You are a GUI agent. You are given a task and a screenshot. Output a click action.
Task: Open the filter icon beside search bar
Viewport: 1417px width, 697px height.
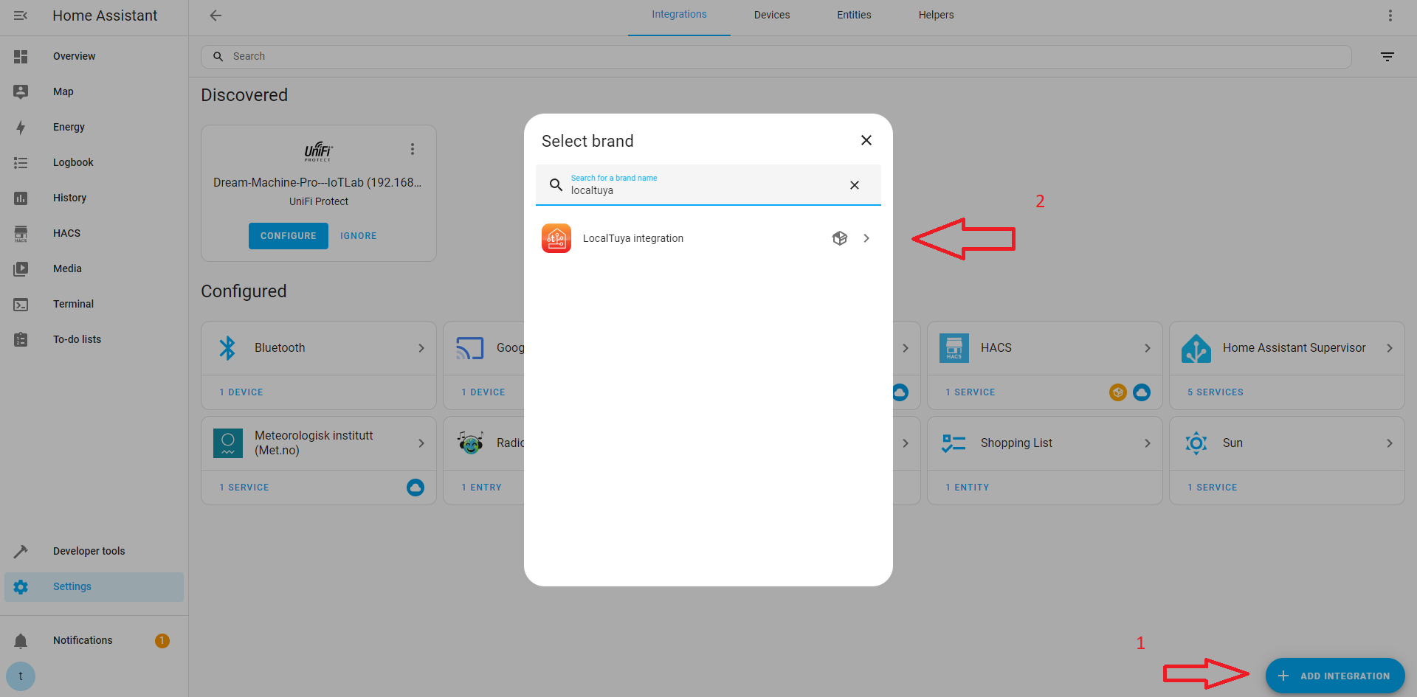point(1387,57)
